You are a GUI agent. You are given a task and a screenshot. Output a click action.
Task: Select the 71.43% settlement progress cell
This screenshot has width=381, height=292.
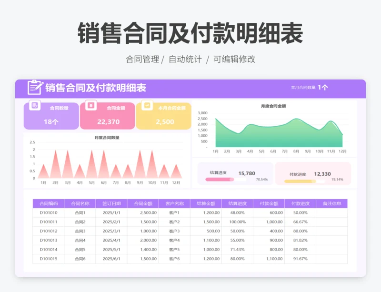coord(237,250)
